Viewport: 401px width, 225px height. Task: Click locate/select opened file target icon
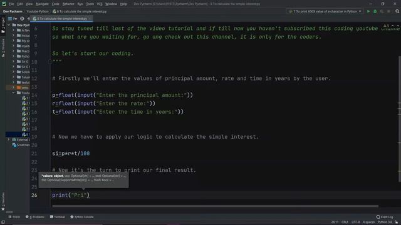coord(23,19)
